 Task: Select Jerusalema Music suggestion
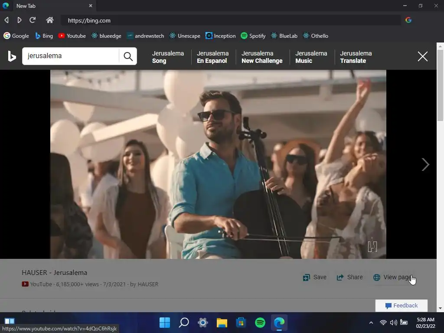coord(311,57)
